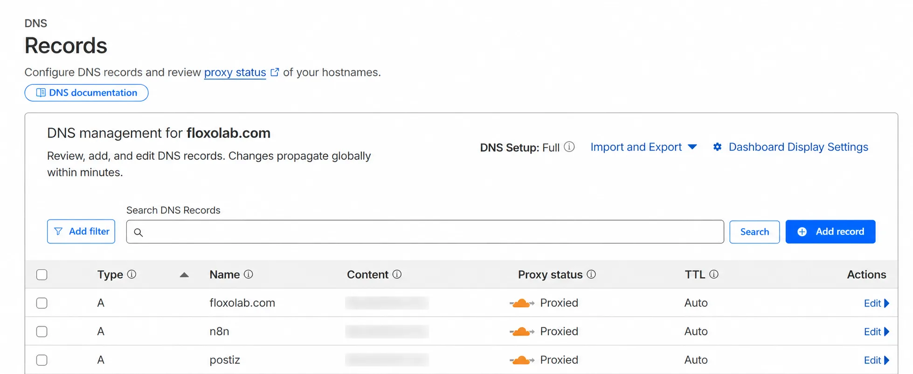Click the Auto TTL value for n8n
This screenshot has height=374, width=913.
pyautogui.click(x=696, y=331)
